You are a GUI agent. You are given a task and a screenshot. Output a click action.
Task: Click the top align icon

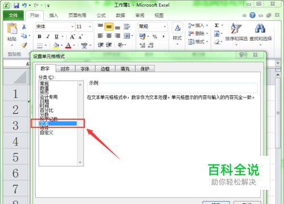click(x=101, y=26)
